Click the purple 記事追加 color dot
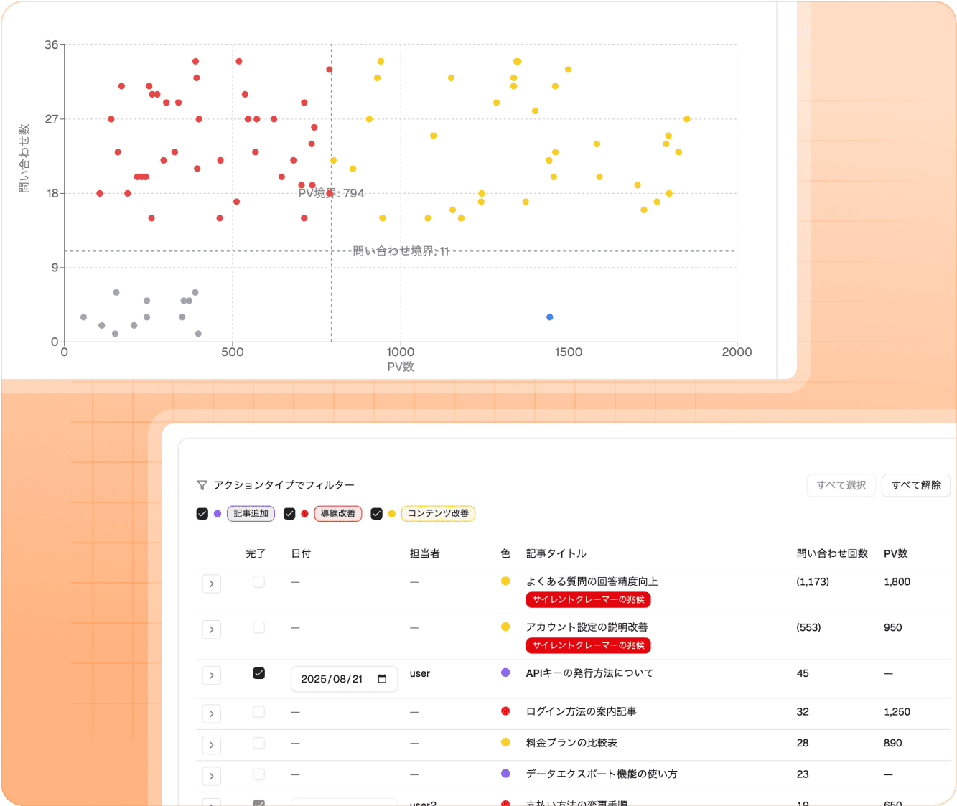Screen dimensions: 957x806 click(218, 514)
